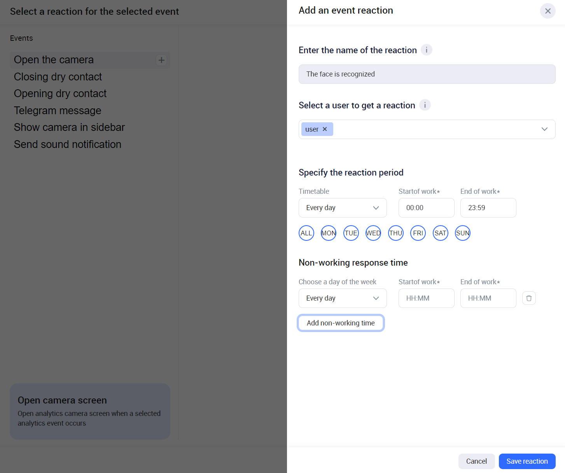565x473 pixels.
Task: Close the Add an event reaction panel
Action: (548, 11)
